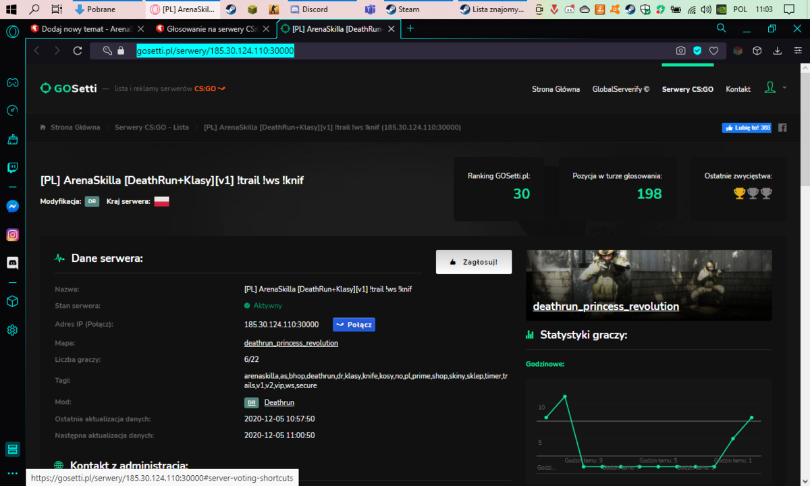Viewport: 810px width, 486px height.
Task: Open the Facebook icon next to like button
Action: pyautogui.click(x=782, y=128)
